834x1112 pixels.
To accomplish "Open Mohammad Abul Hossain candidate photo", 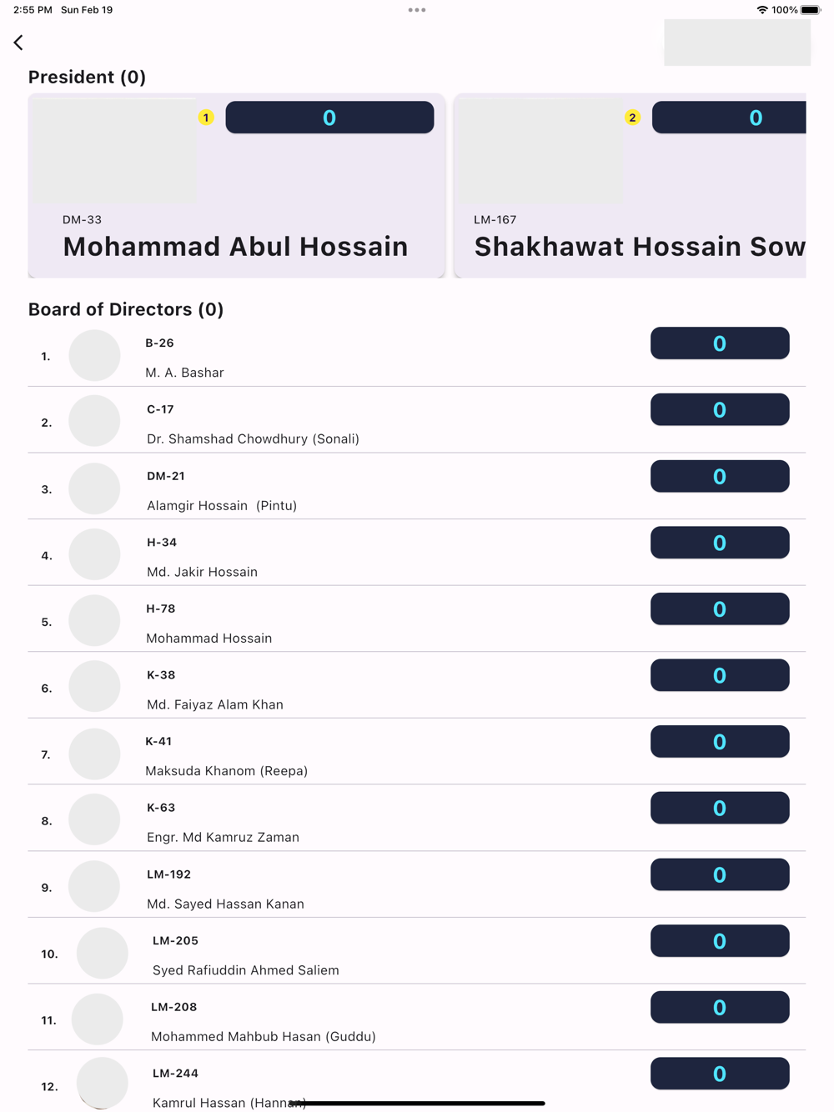I will [114, 151].
